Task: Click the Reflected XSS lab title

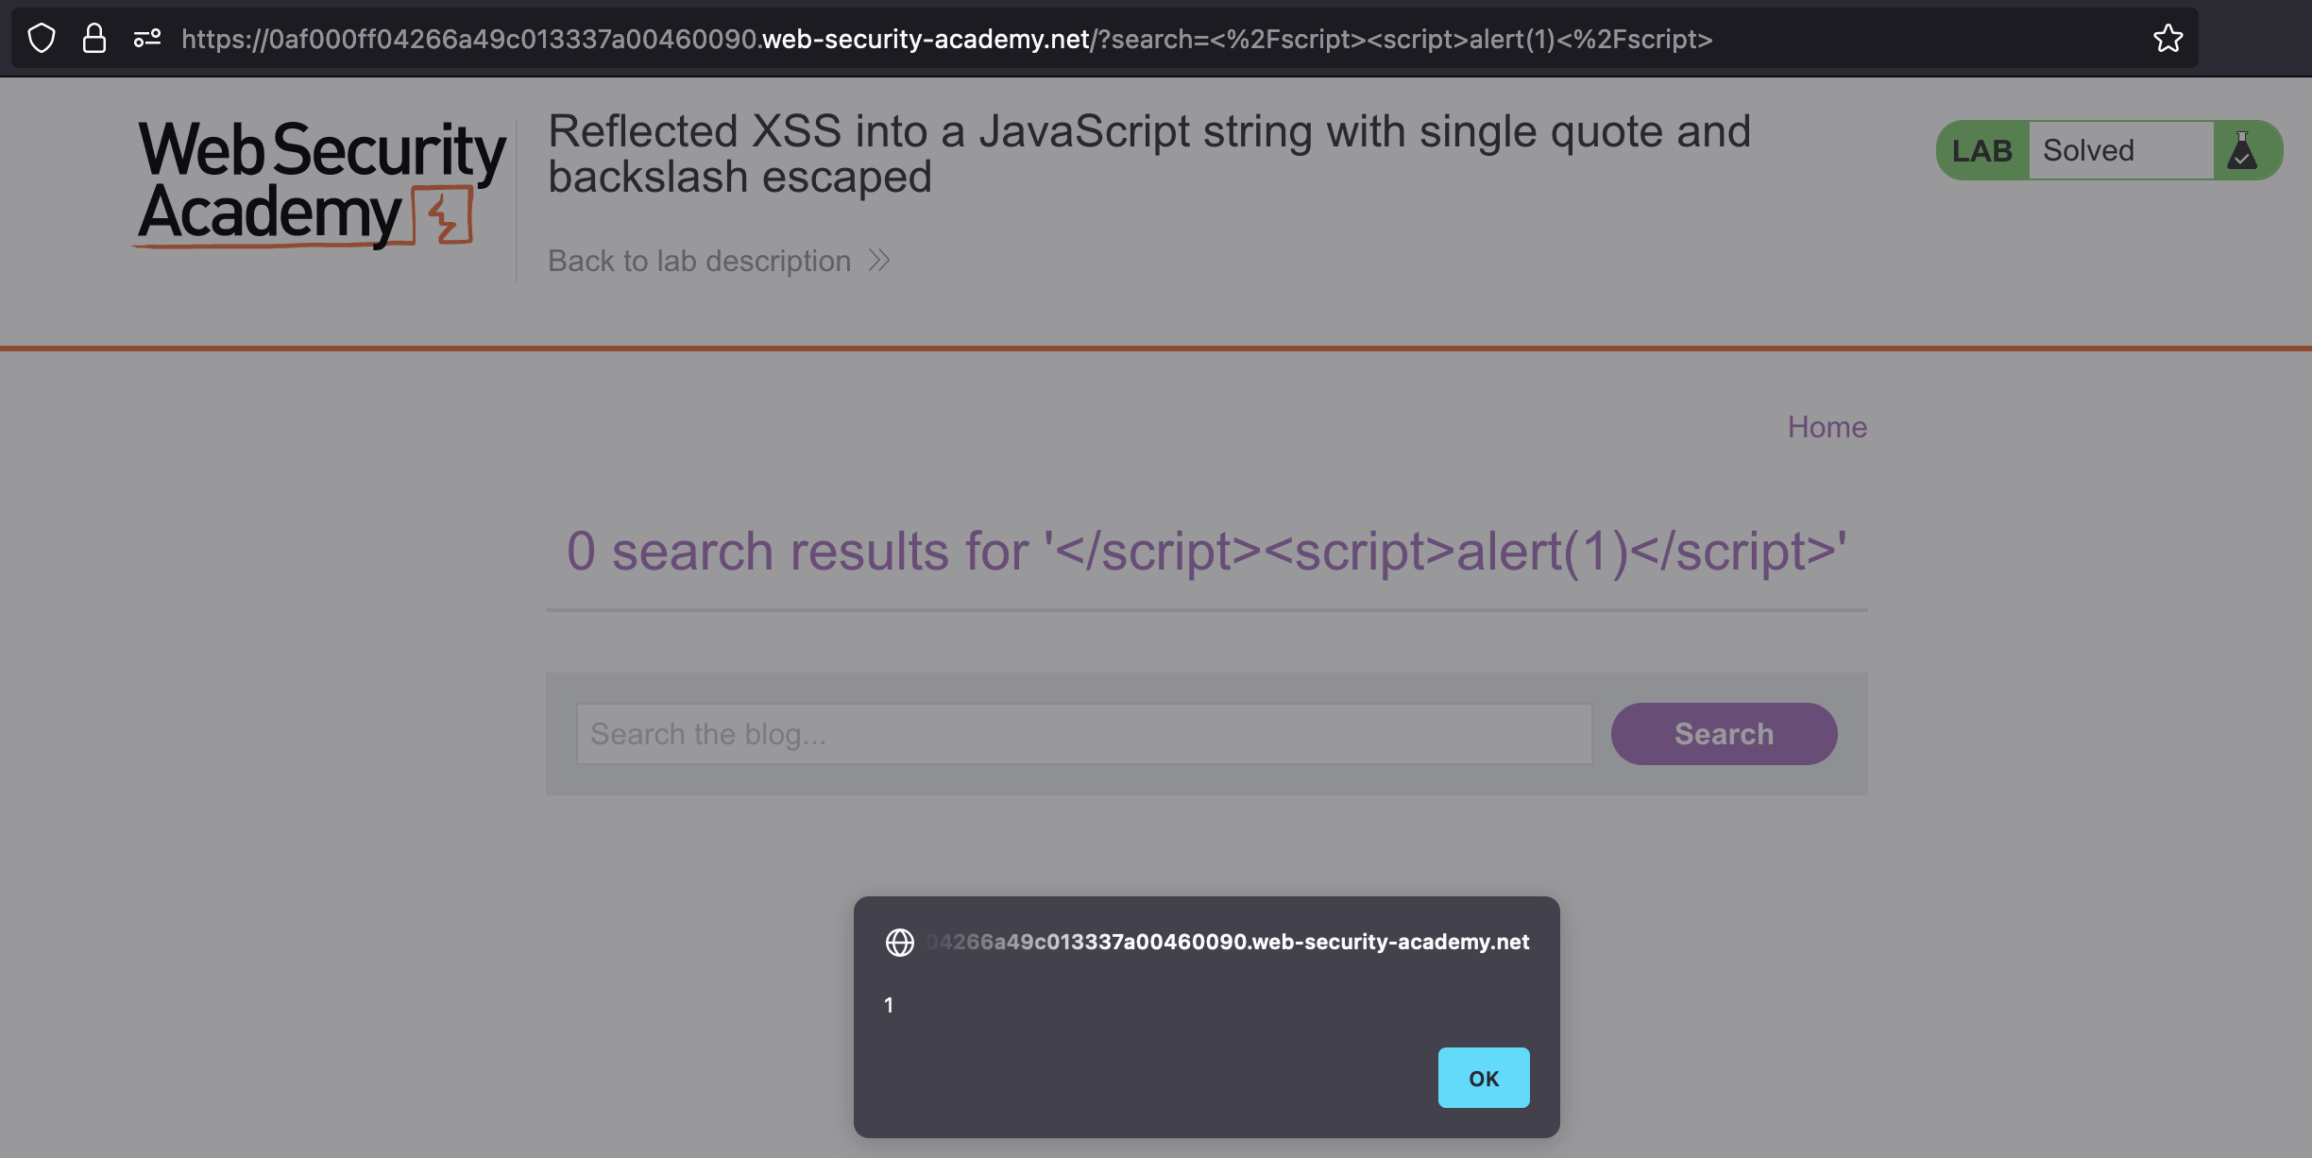Action: [x=1148, y=154]
